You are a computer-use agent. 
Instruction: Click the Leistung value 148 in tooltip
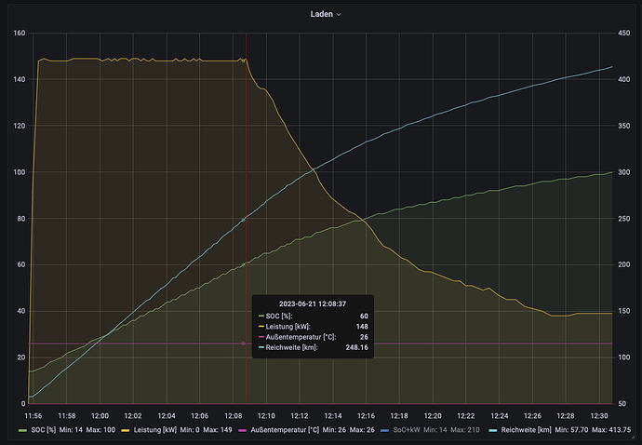[362, 327]
